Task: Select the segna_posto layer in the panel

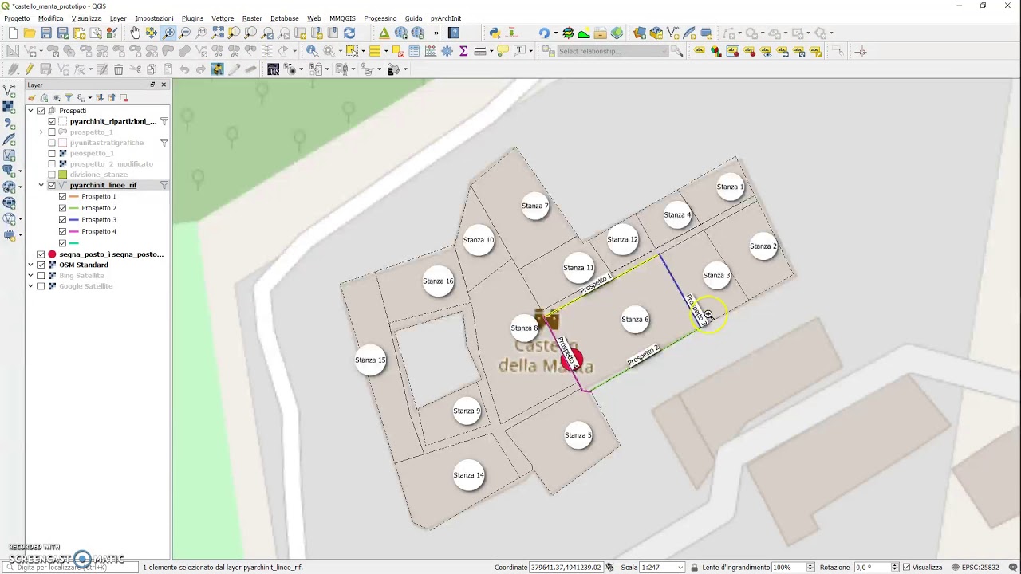Action: (111, 254)
